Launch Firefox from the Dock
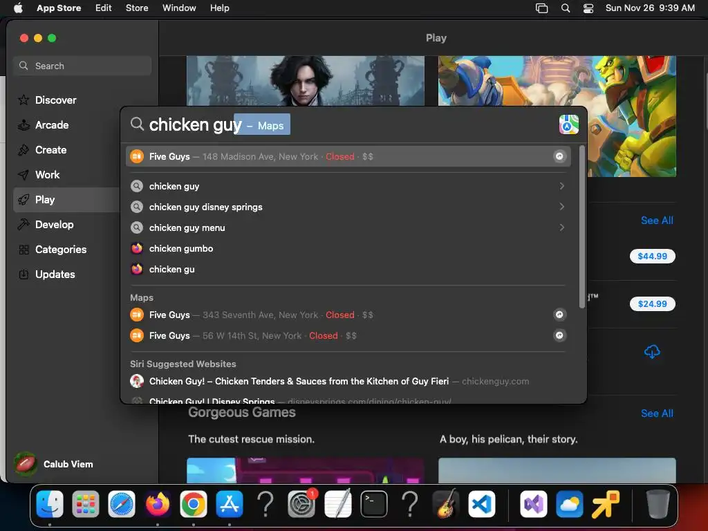 [158, 503]
